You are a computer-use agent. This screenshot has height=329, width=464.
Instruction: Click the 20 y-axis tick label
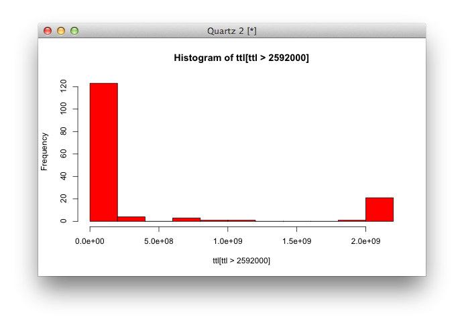63,199
